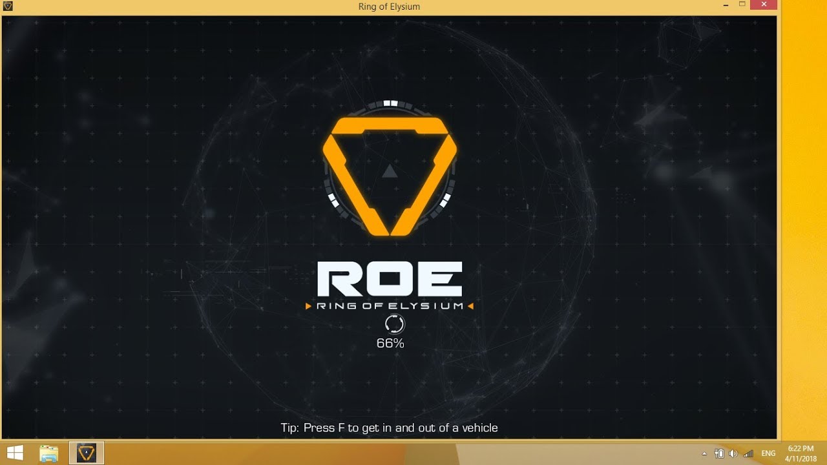Image resolution: width=827 pixels, height=465 pixels.
Task: Click the ROE logo text
Action: (390, 278)
